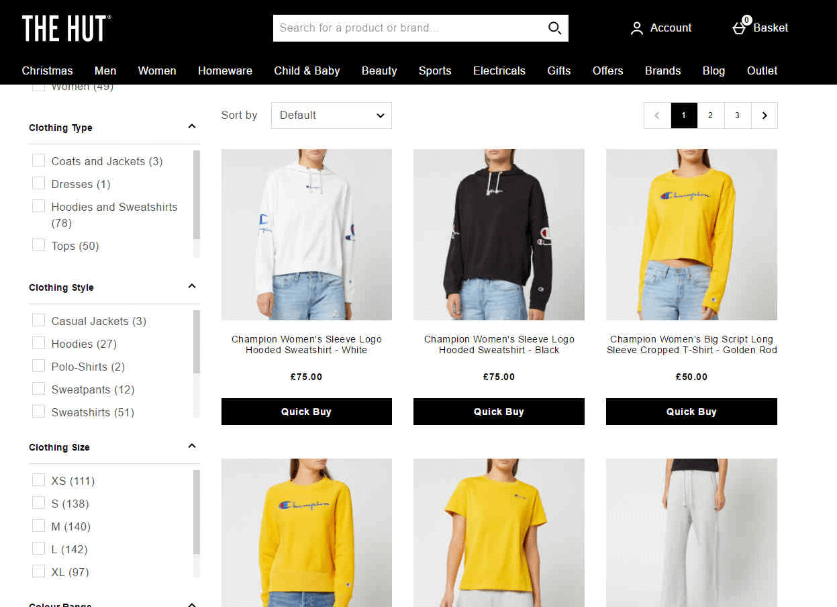Select current page 1 button
The width and height of the screenshot is (837, 607).
point(684,115)
